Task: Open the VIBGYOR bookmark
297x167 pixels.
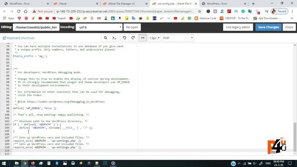Action: pos(235,19)
